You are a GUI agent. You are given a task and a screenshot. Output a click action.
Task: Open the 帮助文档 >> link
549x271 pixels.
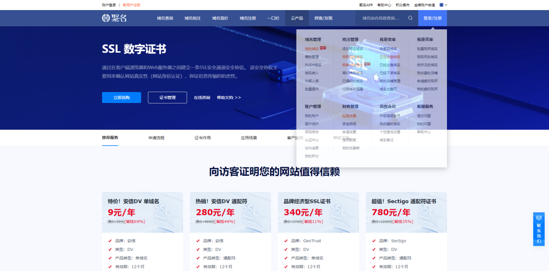[x=229, y=98]
